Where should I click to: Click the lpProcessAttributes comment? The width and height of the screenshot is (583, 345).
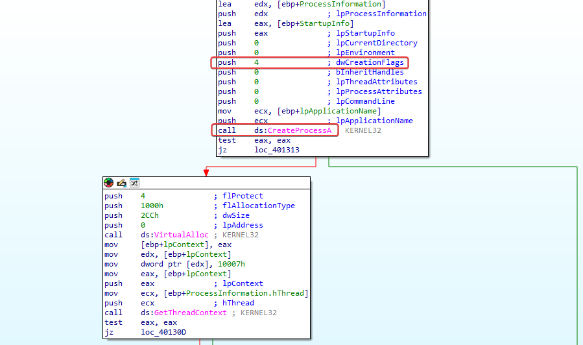tap(379, 91)
